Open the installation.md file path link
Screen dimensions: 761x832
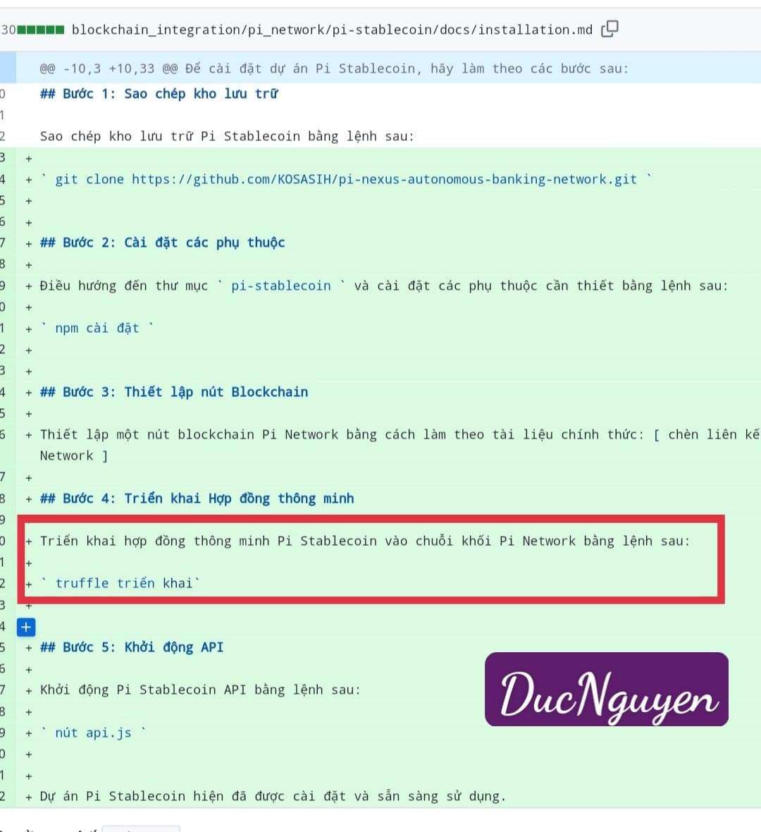coord(331,30)
